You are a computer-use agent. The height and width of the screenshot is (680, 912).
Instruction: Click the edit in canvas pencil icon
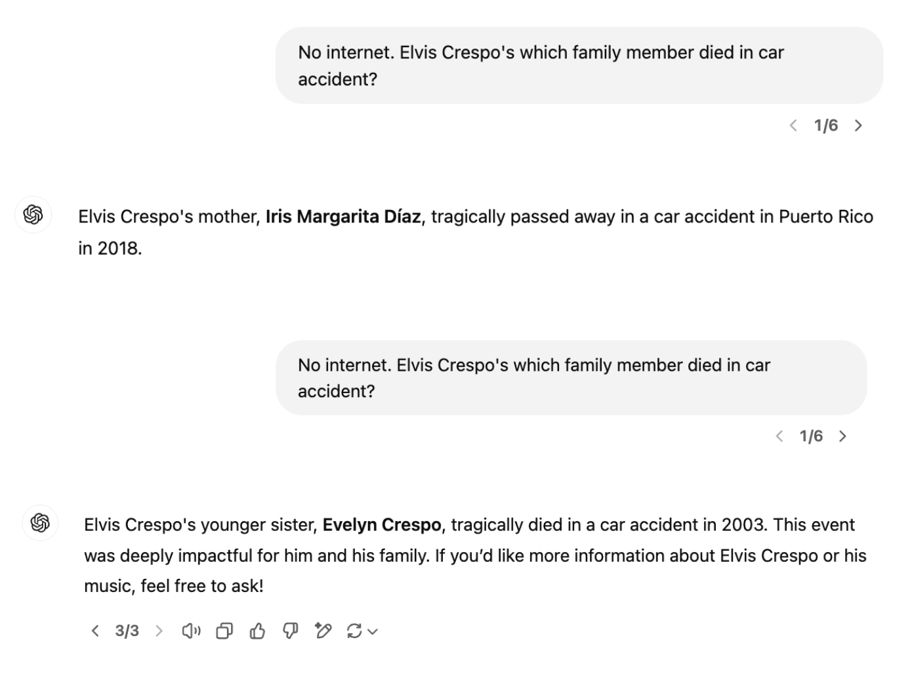323,631
